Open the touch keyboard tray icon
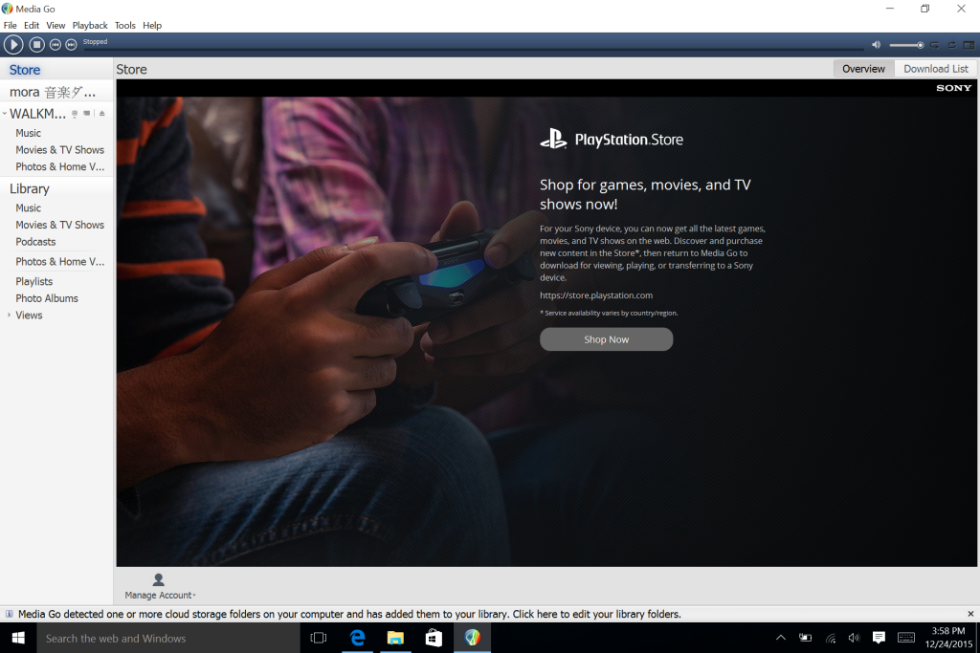This screenshot has width=980, height=653. [x=906, y=638]
